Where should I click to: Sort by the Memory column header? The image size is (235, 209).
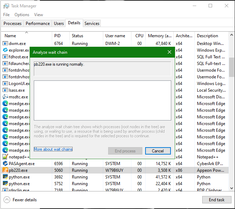point(160,36)
